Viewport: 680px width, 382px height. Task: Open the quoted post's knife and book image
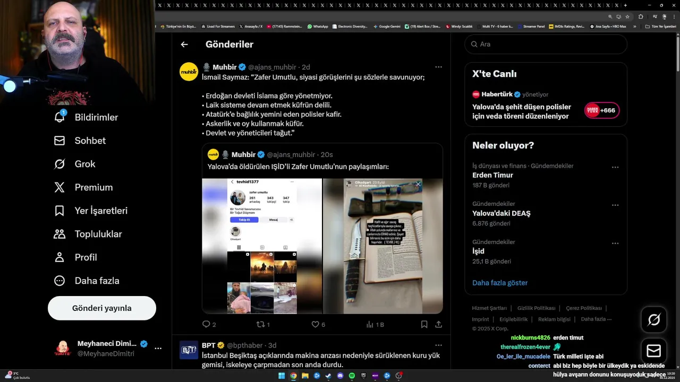pyautogui.click(x=383, y=246)
